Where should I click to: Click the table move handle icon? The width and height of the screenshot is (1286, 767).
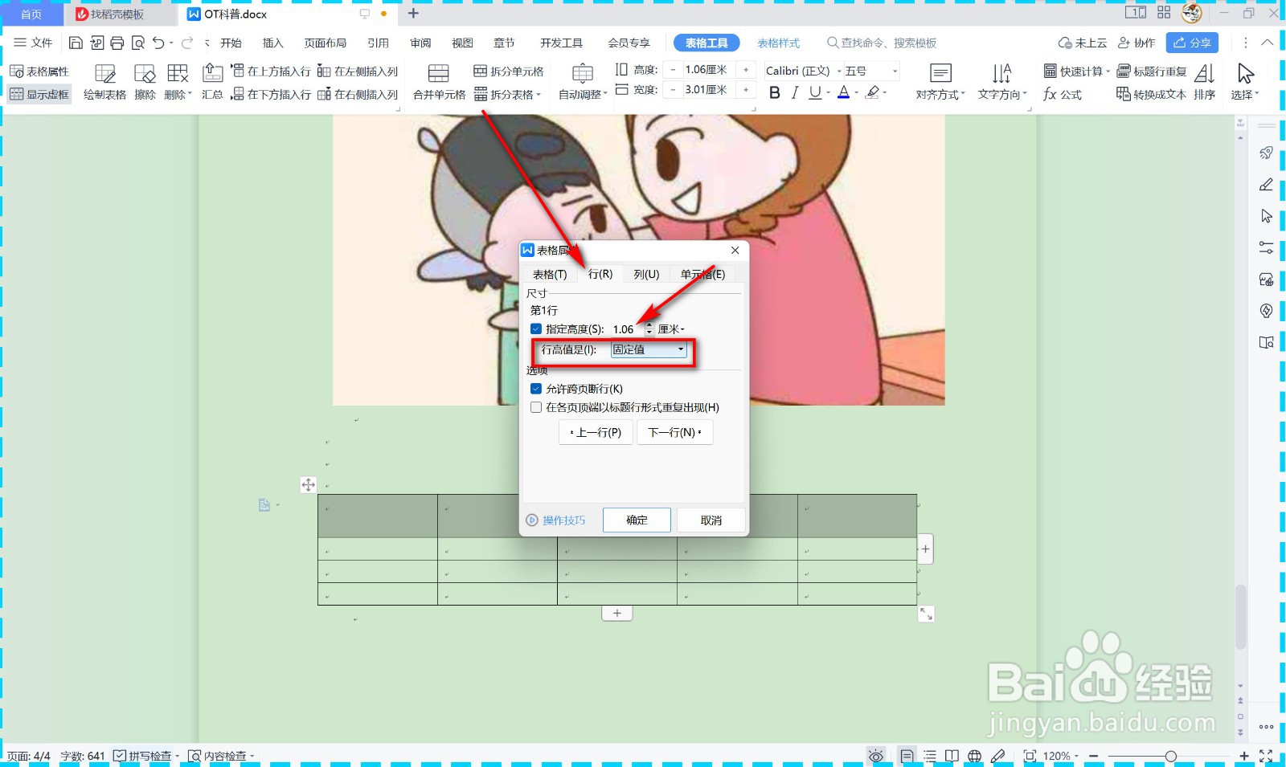pos(308,484)
